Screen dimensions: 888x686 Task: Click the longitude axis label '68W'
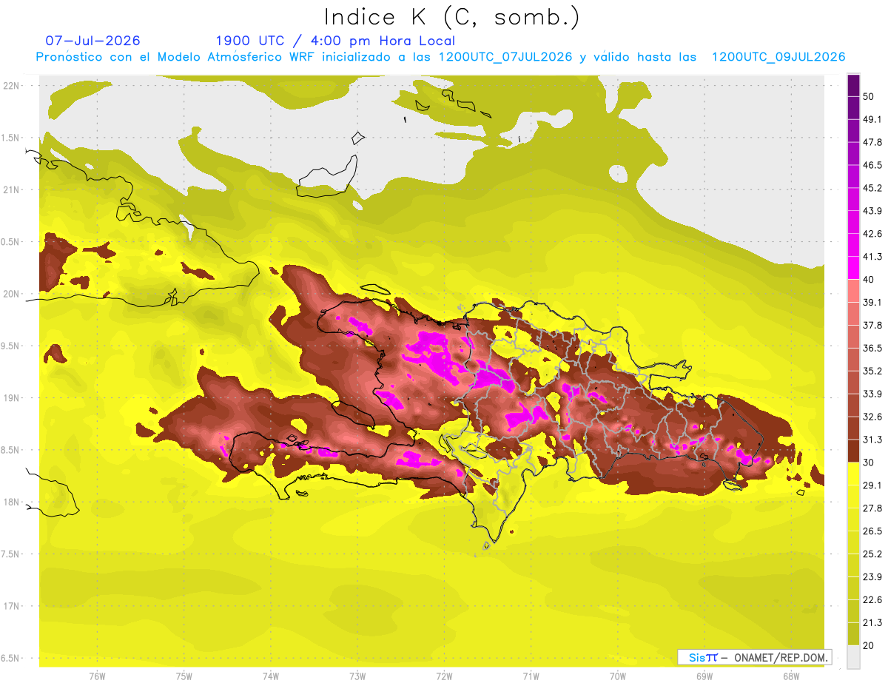(791, 676)
